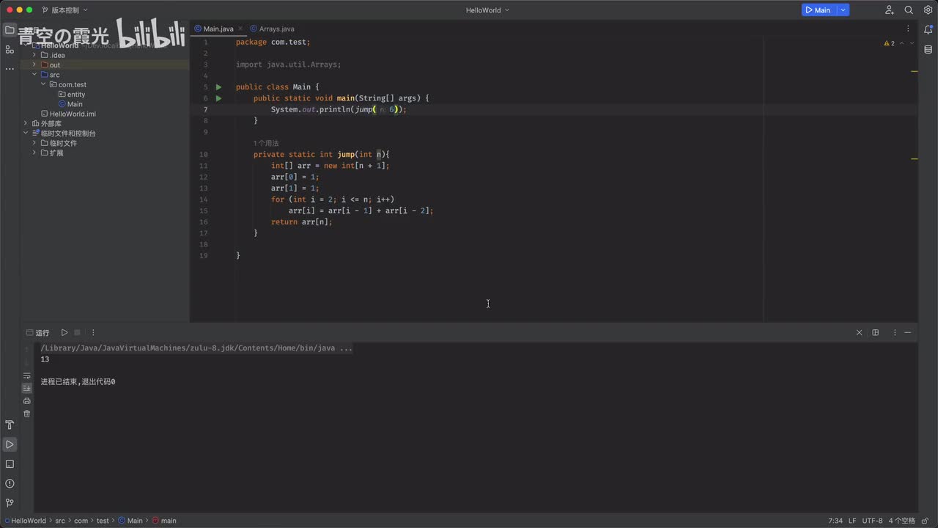
Task: Open the Terminal tool window
Action: coord(10,464)
